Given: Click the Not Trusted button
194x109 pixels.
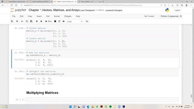Looking at the screenshot, I should point(149,16).
